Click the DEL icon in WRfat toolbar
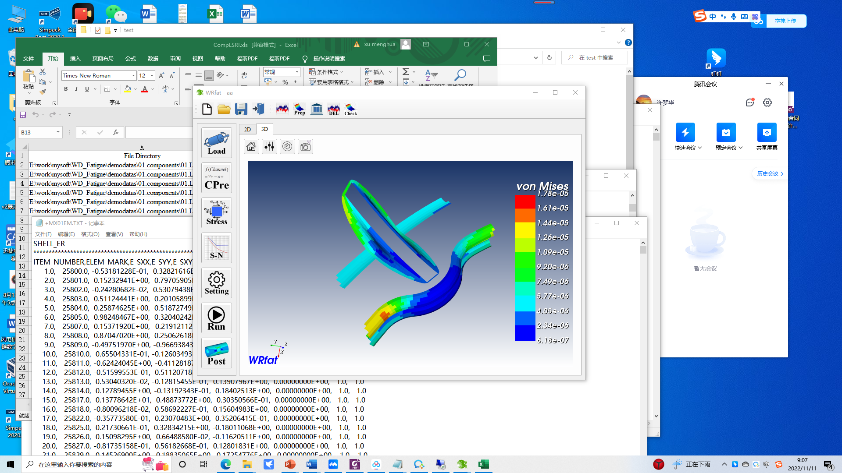Screen dimensions: 842x473 coord(334,109)
